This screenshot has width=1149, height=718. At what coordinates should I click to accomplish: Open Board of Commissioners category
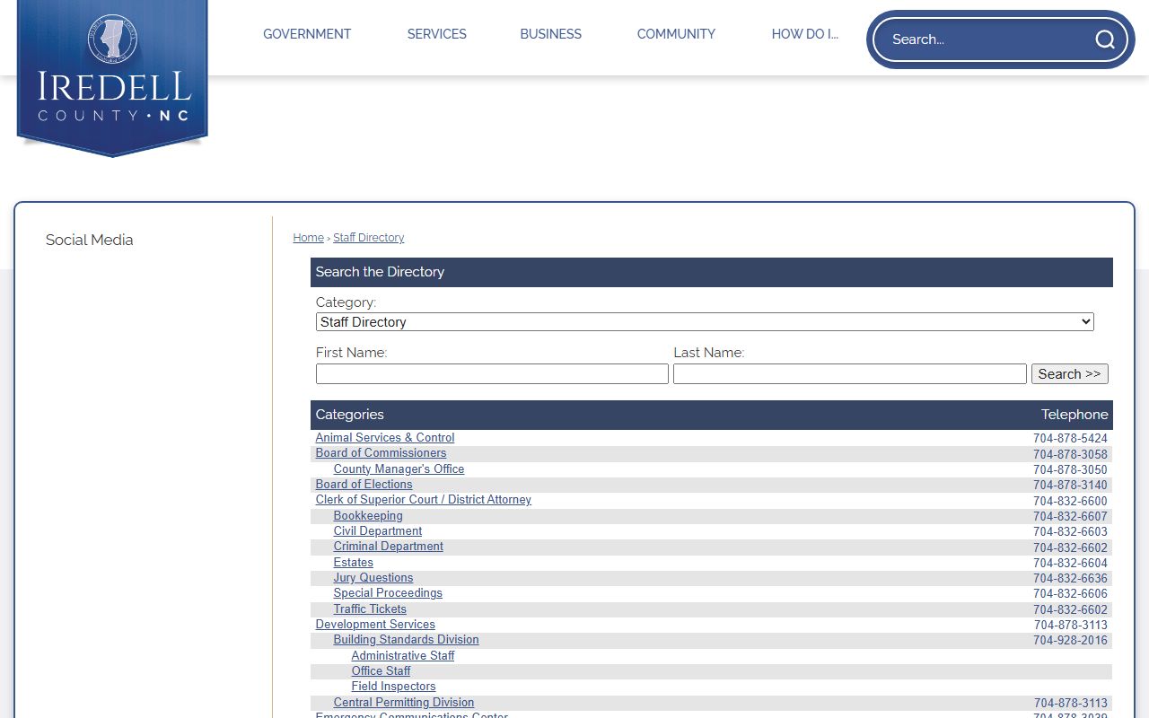(x=381, y=453)
